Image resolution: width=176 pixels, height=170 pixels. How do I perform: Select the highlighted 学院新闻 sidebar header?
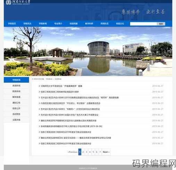point(16,80)
